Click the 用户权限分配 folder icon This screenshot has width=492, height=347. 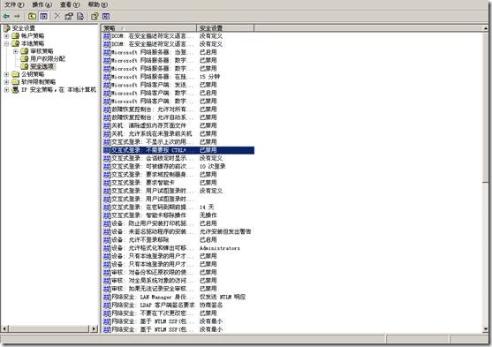point(25,58)
